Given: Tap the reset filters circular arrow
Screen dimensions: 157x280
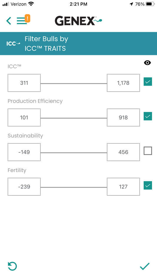Looking at the screenshot, I should pyautogui.click(x=12, y=266).
